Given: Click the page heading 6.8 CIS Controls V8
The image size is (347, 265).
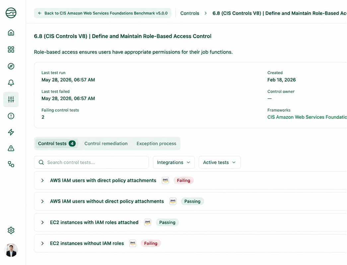Looking at the screenshot, I should point(123,36).
